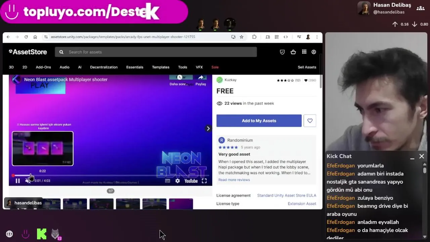Select the AI category
Screen dimensions: 430x242
click(80, 67)
